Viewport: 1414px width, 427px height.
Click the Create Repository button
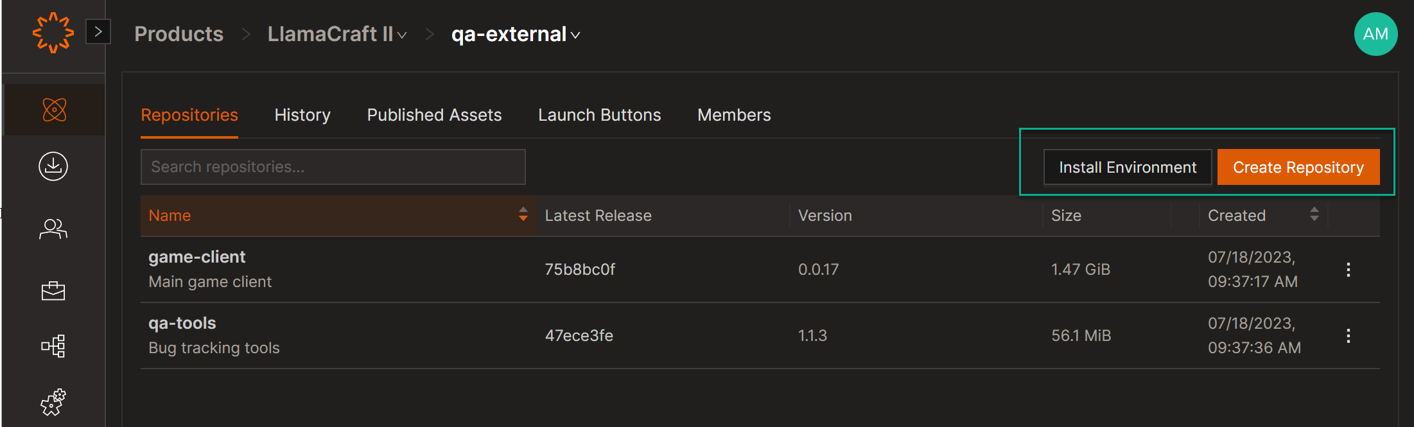1298,168
